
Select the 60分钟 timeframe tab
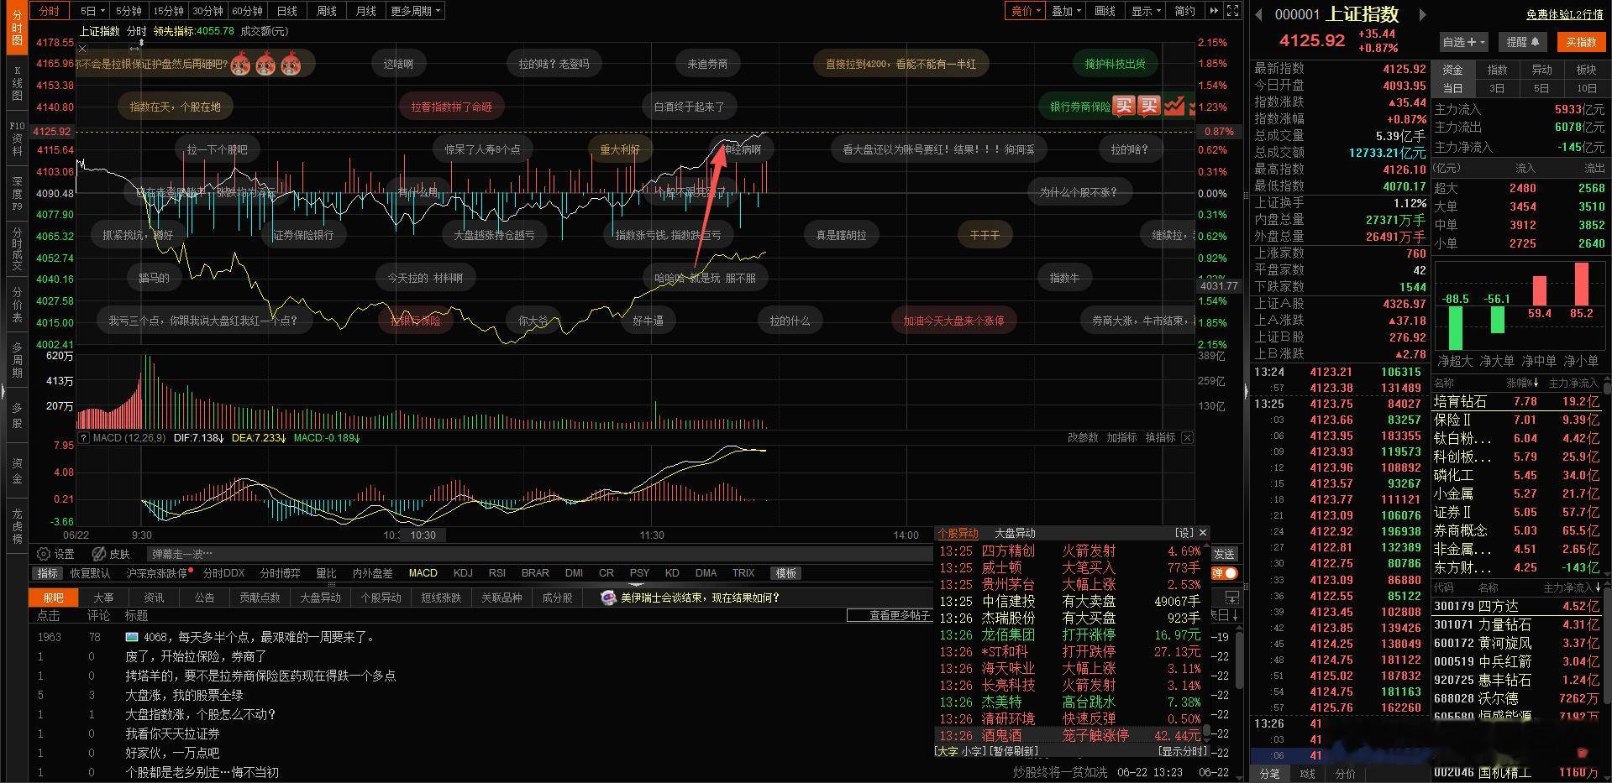click(x=247, y=11)
